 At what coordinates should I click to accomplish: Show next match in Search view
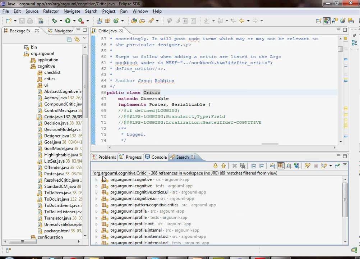pyautogui.click(x=215, y=166)
